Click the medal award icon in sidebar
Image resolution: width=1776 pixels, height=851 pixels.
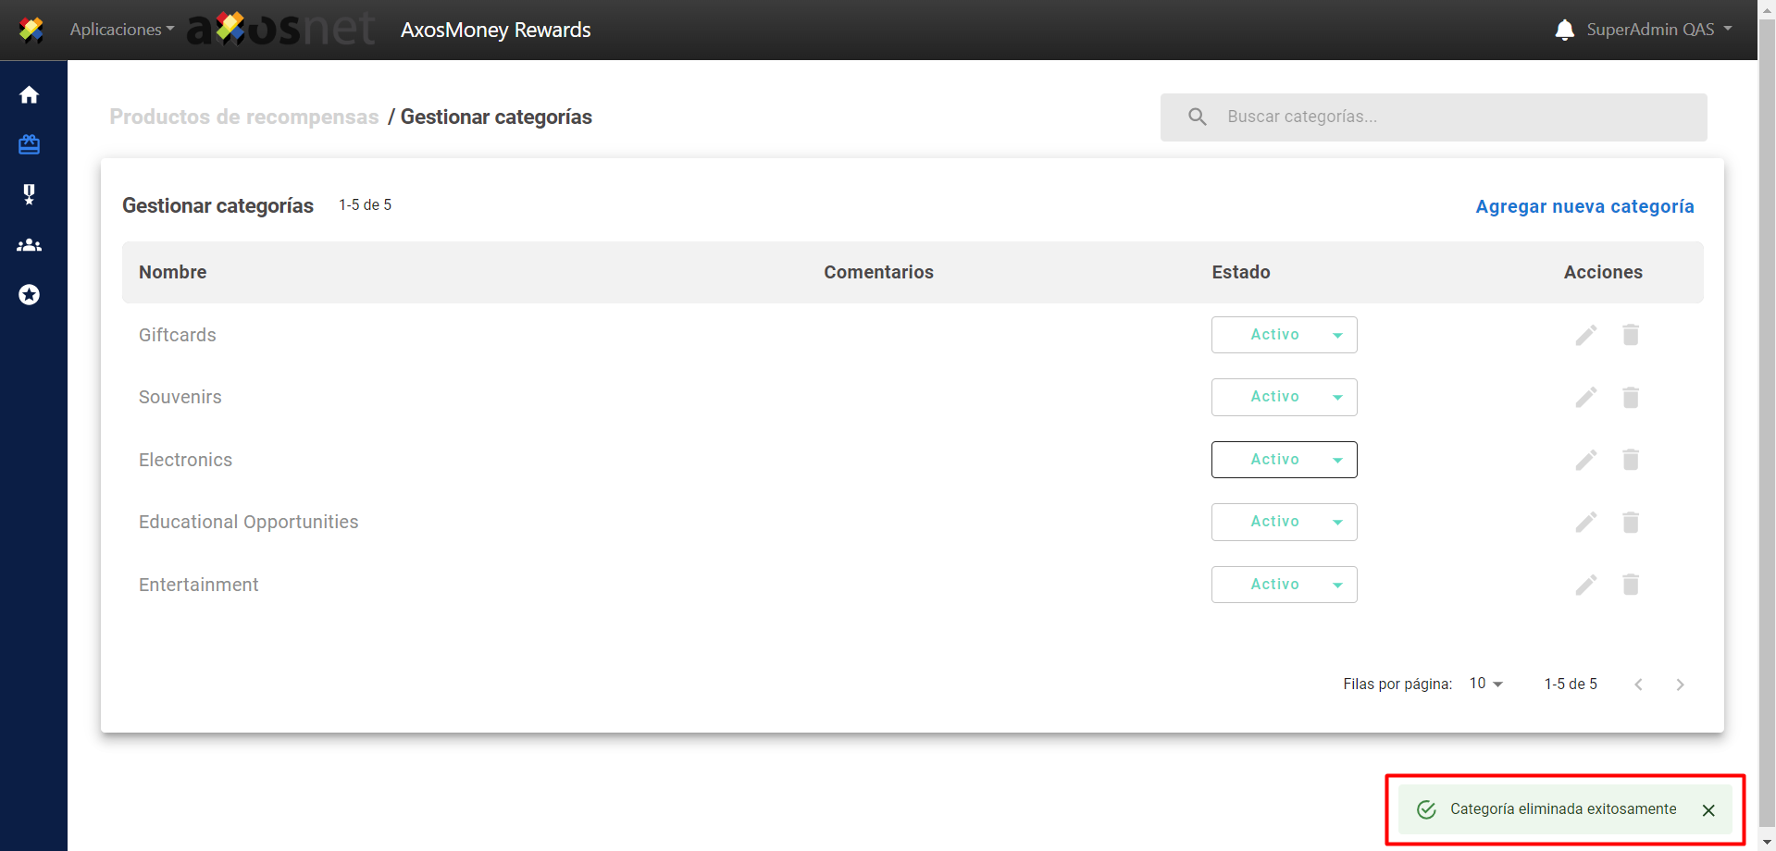click(x=30, y=194)
